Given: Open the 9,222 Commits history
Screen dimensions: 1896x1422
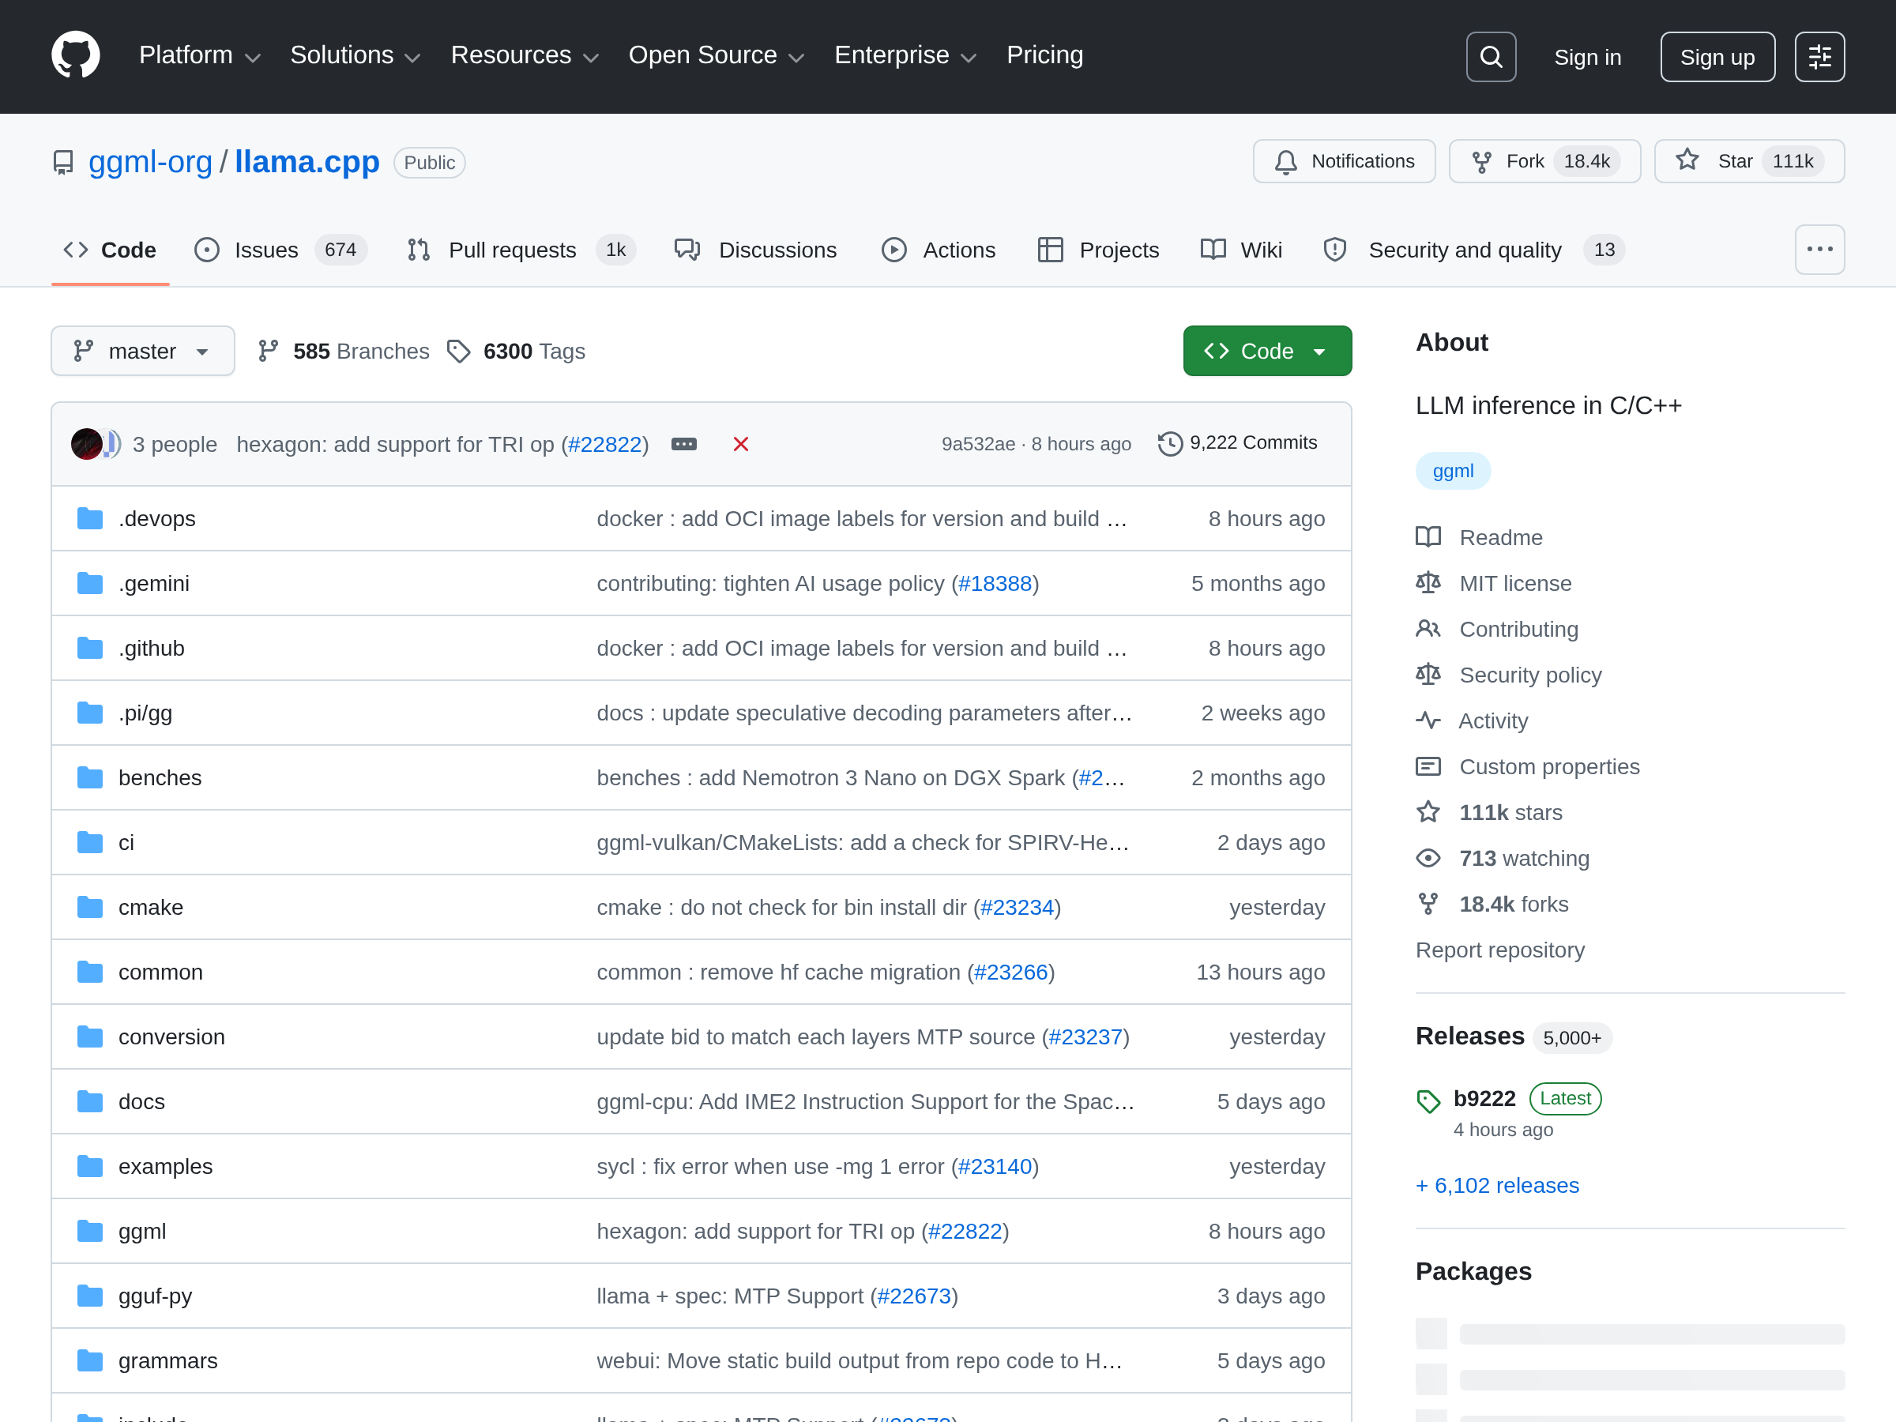Looking at the screenshot, I should coord(1237,443).
